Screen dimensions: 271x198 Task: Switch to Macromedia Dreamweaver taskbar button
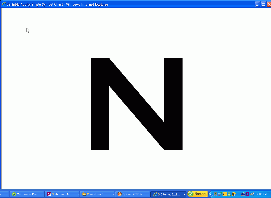coord(27,194)
